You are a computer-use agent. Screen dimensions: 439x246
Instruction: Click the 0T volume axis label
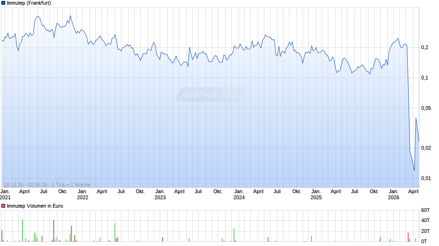(424, 241)
